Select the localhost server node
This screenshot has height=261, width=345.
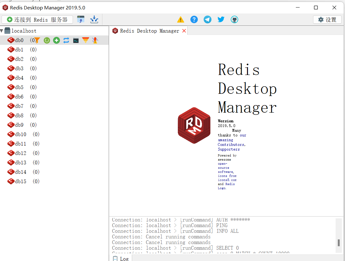pyautogui.click(x=24, y=31)
